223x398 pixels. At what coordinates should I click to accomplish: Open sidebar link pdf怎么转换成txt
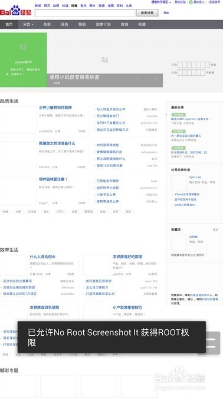click(185, 205)
